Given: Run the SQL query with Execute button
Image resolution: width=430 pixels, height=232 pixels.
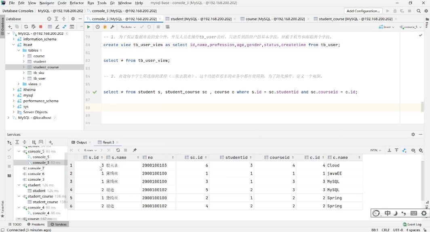Looking at the screenshot, I should [x=89, y=27].
